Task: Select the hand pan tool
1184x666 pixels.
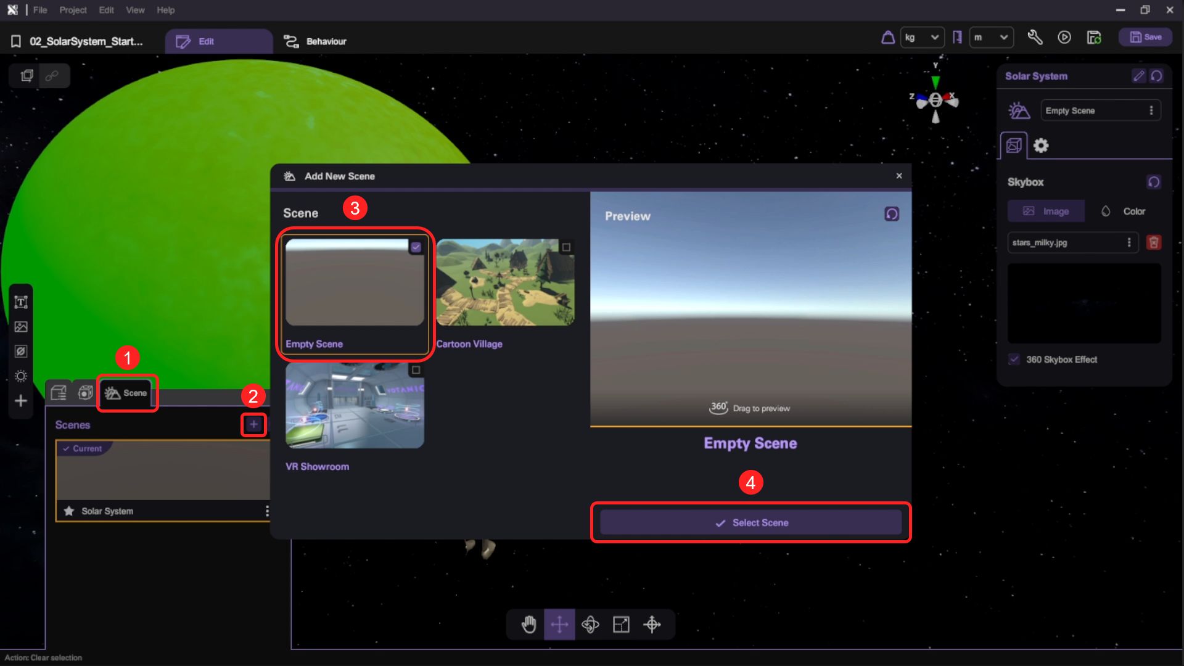Action: tap(528, 625)
